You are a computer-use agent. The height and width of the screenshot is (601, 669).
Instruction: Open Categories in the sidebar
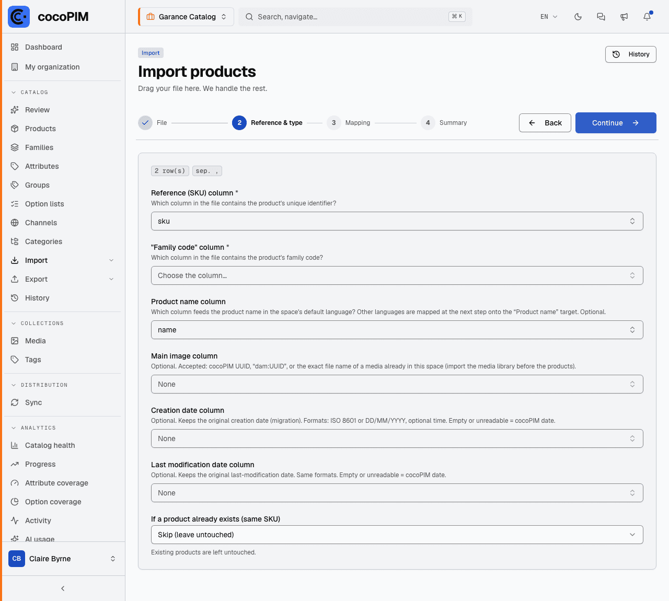(x=63, y=241)
